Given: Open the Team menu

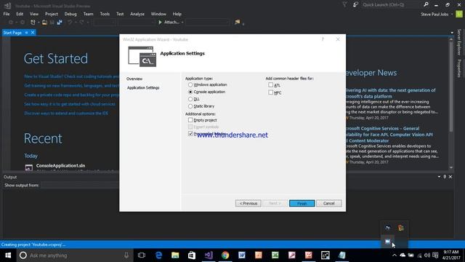Looking at the screenshot, I should (88, 14).
